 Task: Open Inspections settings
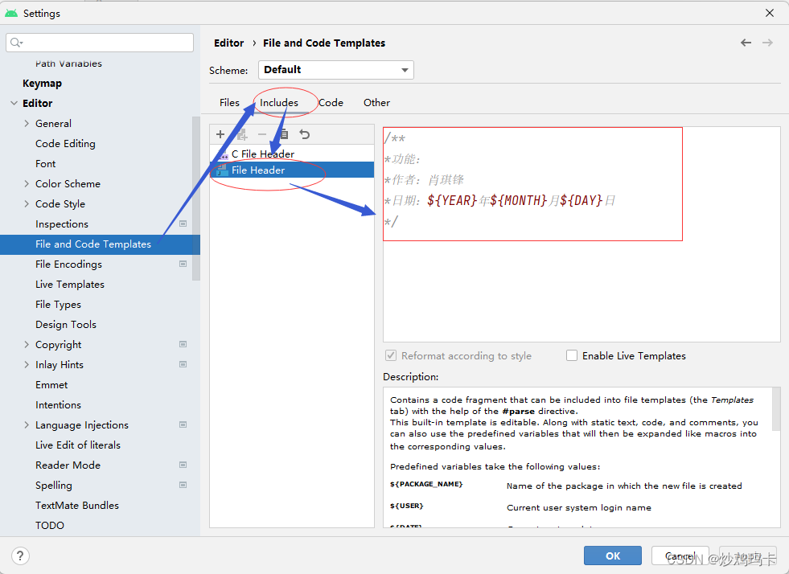[x=62, y=224]
